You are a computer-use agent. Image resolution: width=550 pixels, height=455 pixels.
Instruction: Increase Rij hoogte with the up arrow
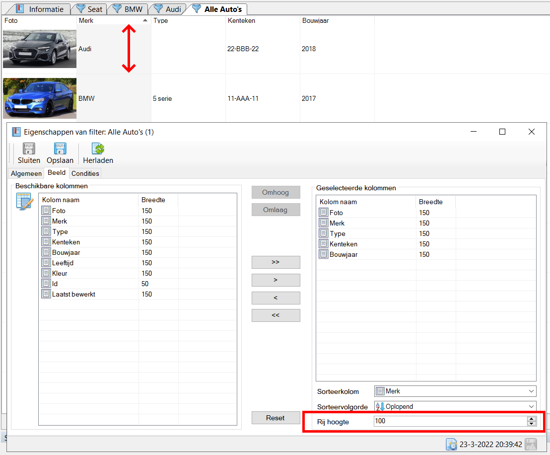[x=532, y=419]
